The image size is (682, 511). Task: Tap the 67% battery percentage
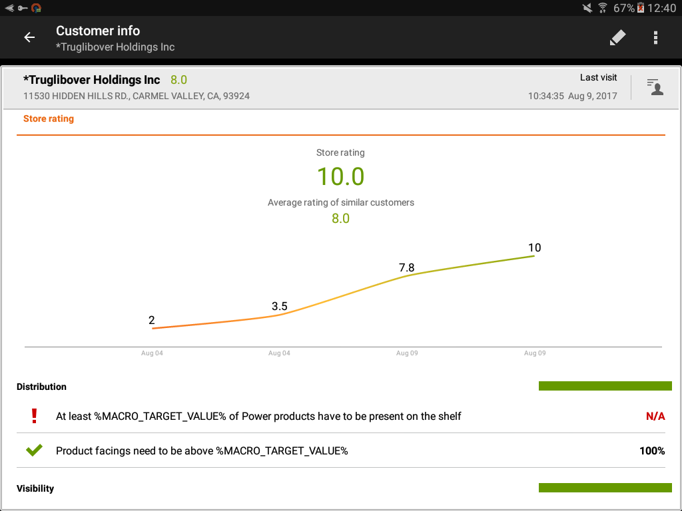pos(623,8)
